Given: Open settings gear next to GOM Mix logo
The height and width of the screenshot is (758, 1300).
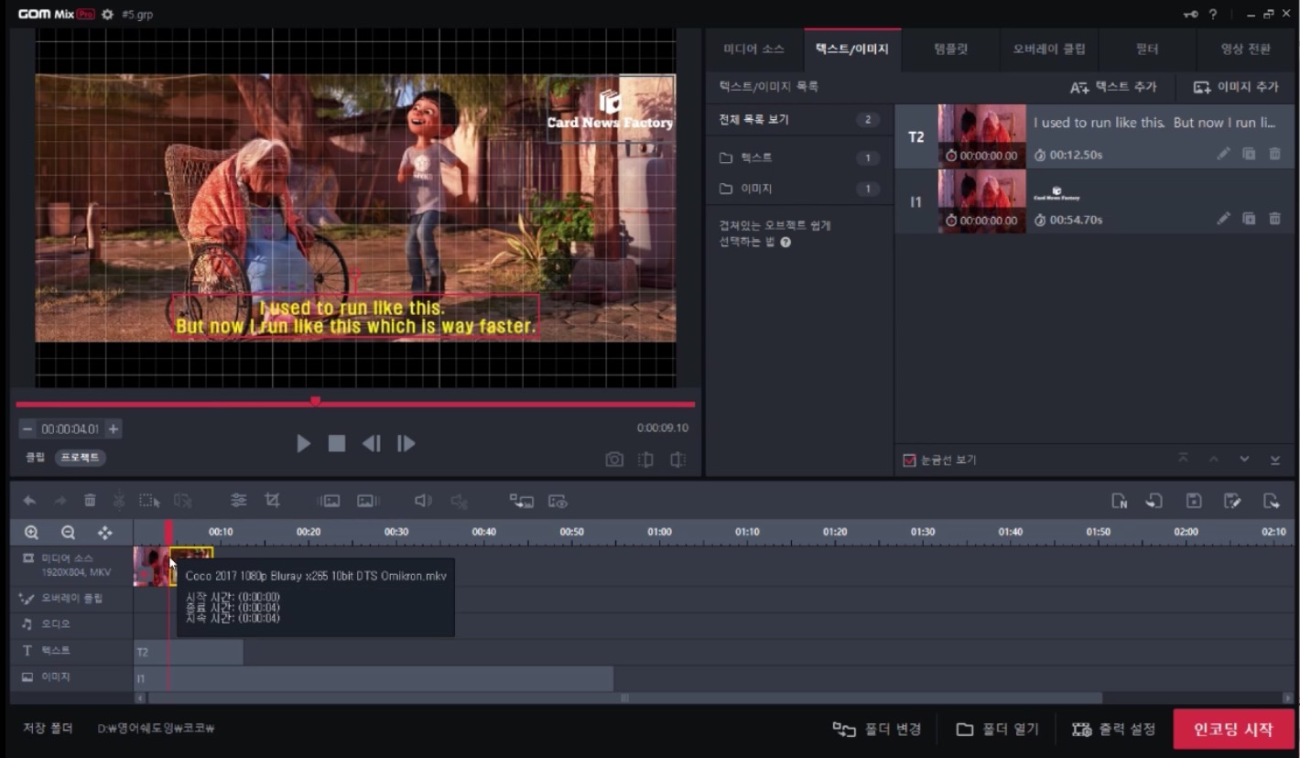Looking at the screenshot, I should pos(108,15).
